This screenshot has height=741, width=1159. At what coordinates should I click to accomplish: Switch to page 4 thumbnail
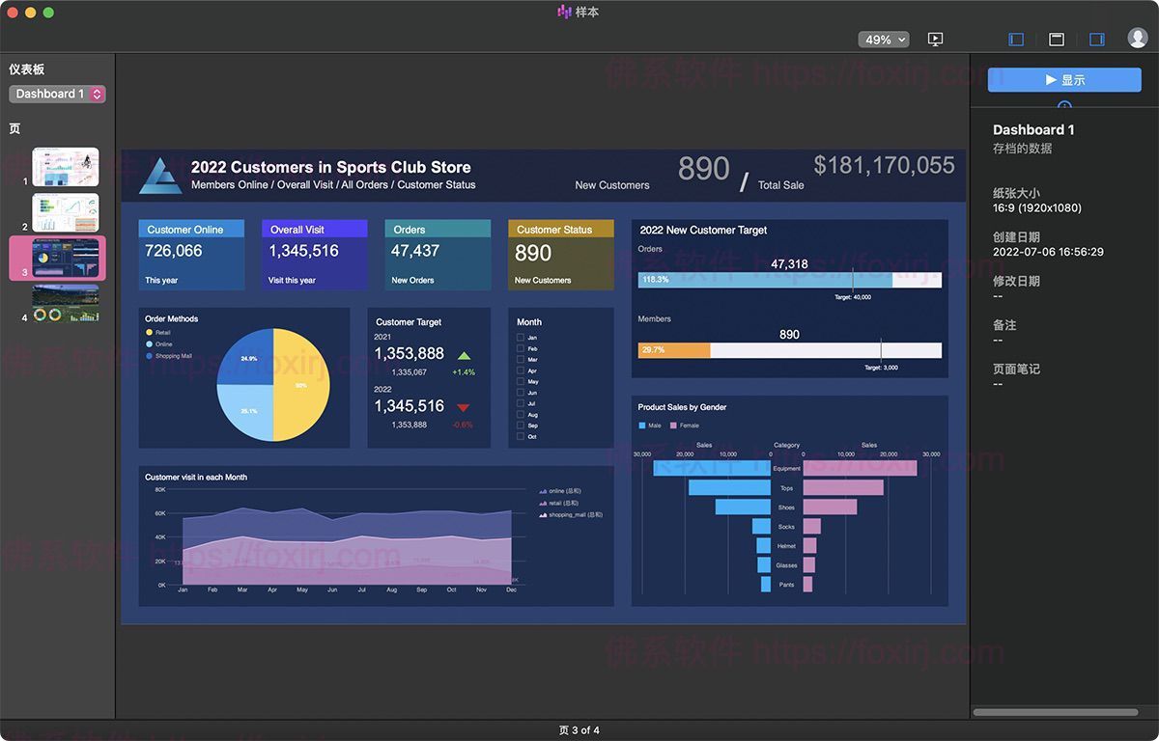tap(66, 303)
